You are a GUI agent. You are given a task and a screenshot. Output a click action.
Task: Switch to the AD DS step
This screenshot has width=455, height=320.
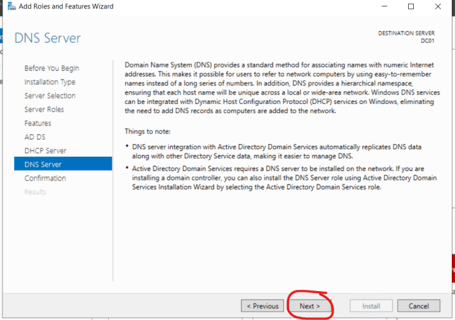pyautogui.click(x=35, y=137)
